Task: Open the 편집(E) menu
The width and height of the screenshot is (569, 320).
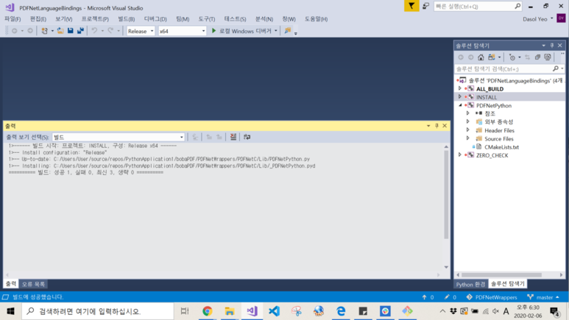Action: coord(38,19)
